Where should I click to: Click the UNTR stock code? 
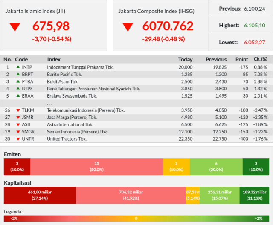pyautogui.click(x=28, y=139)
